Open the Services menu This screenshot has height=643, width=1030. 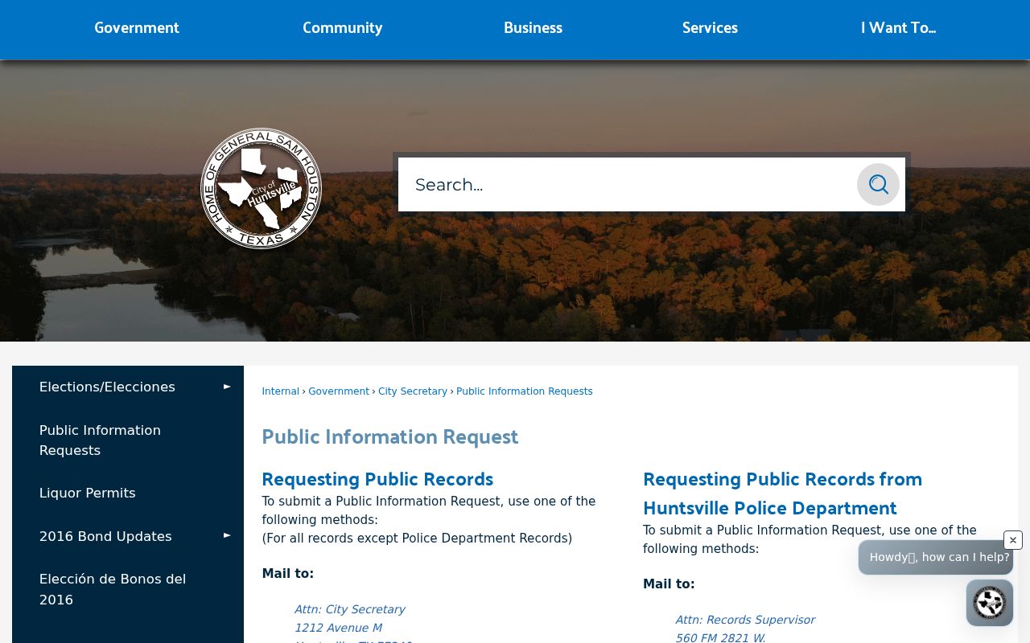coord(710,28)
